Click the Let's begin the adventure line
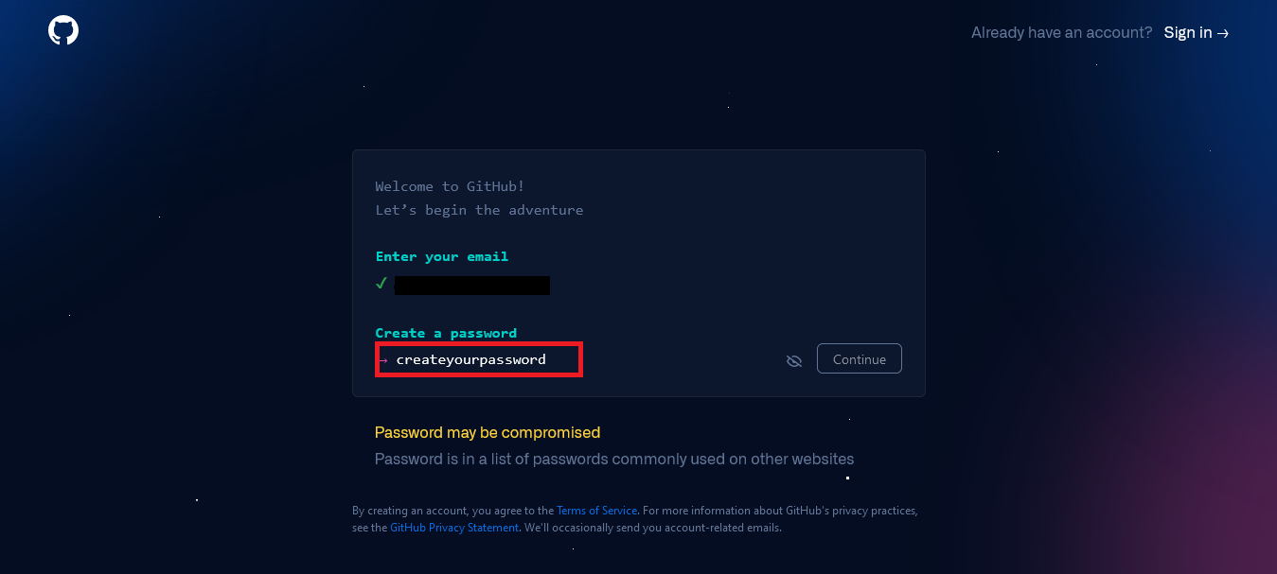 coord(479,210)
